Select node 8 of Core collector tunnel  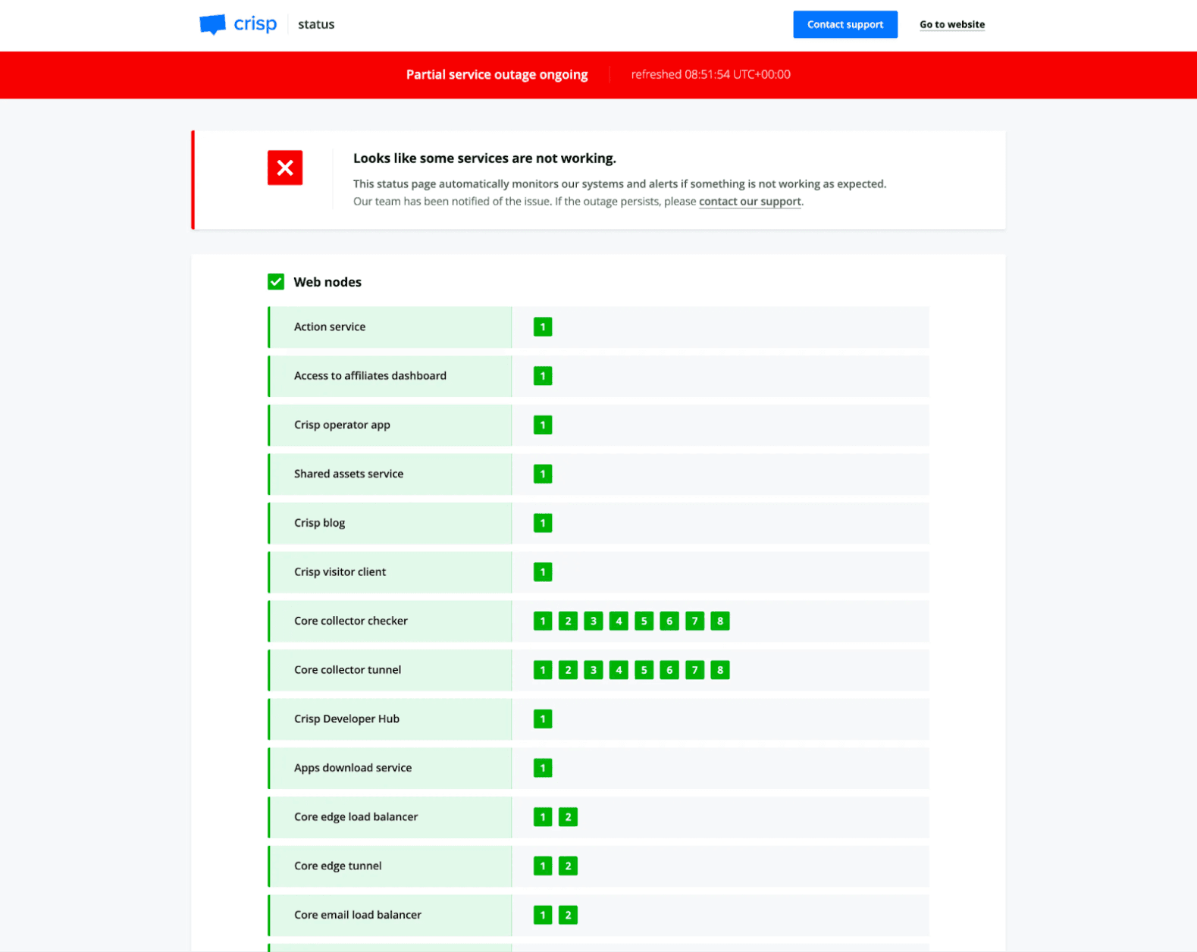click(720, 670)
